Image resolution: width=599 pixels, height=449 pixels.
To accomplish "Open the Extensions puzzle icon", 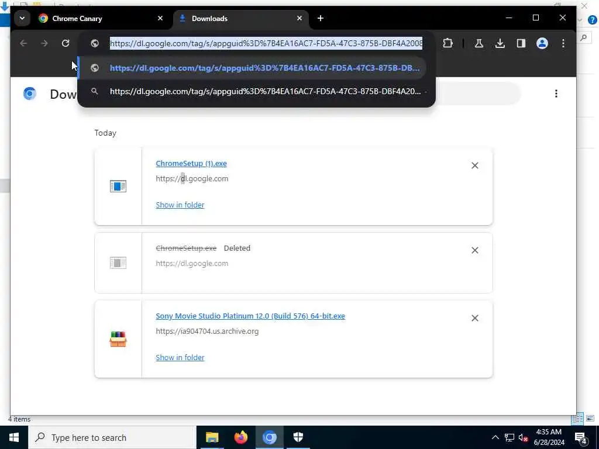I will (447, 43).
